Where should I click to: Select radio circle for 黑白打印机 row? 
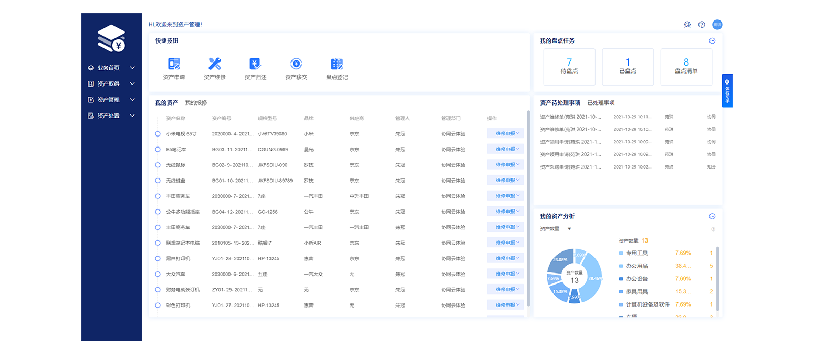(158, 258)
